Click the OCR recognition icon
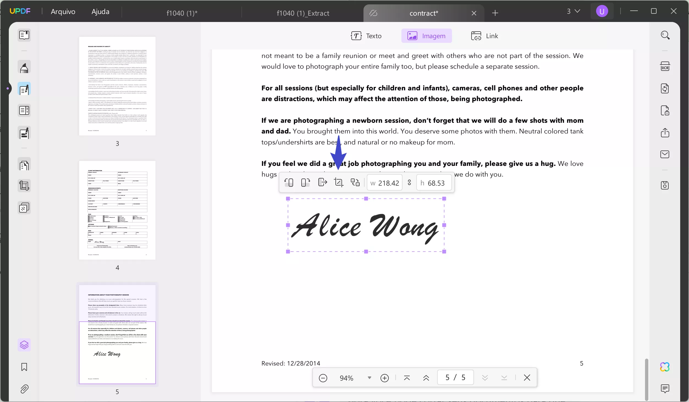This screenshot has width=689, height=402. [x=665, y=66]
